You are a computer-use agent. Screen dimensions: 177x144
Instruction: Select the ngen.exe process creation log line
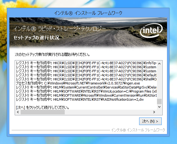point(78,83)
